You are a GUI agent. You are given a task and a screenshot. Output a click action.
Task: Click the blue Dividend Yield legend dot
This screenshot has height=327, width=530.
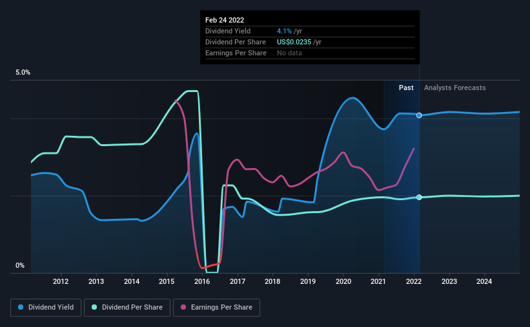click(x=21, y=307)
